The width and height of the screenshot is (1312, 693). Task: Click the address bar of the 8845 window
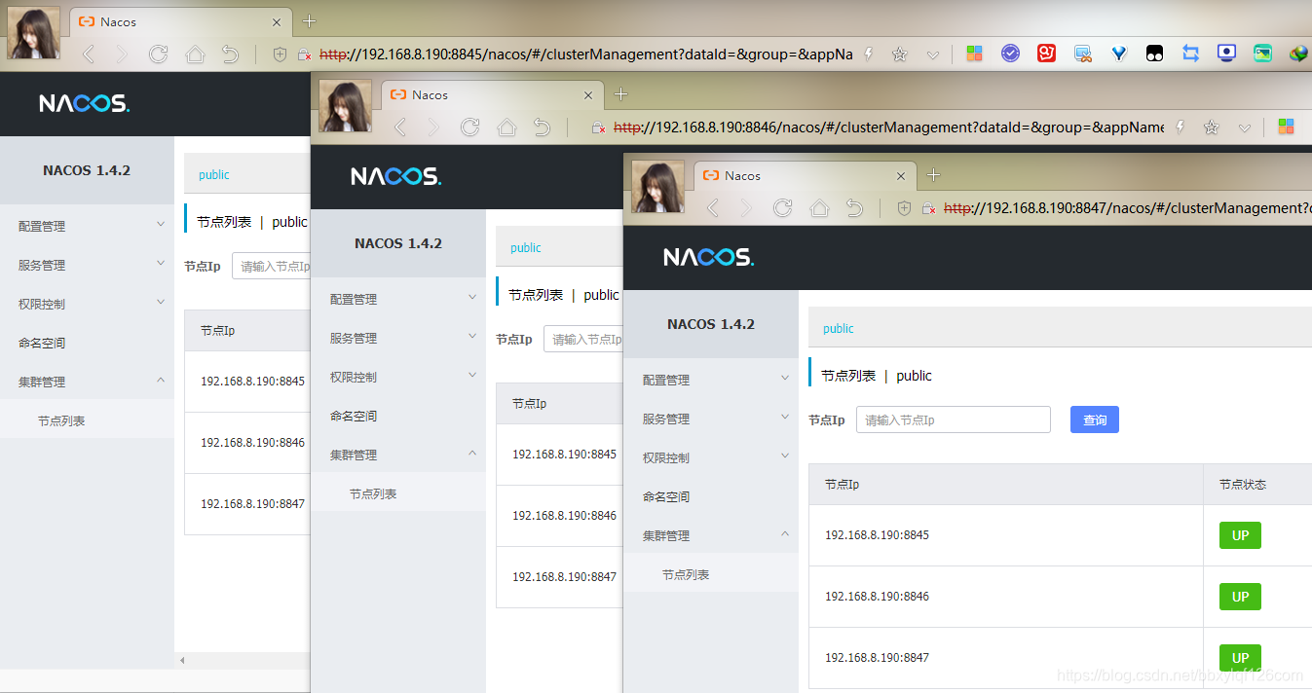tap(585, 55)
